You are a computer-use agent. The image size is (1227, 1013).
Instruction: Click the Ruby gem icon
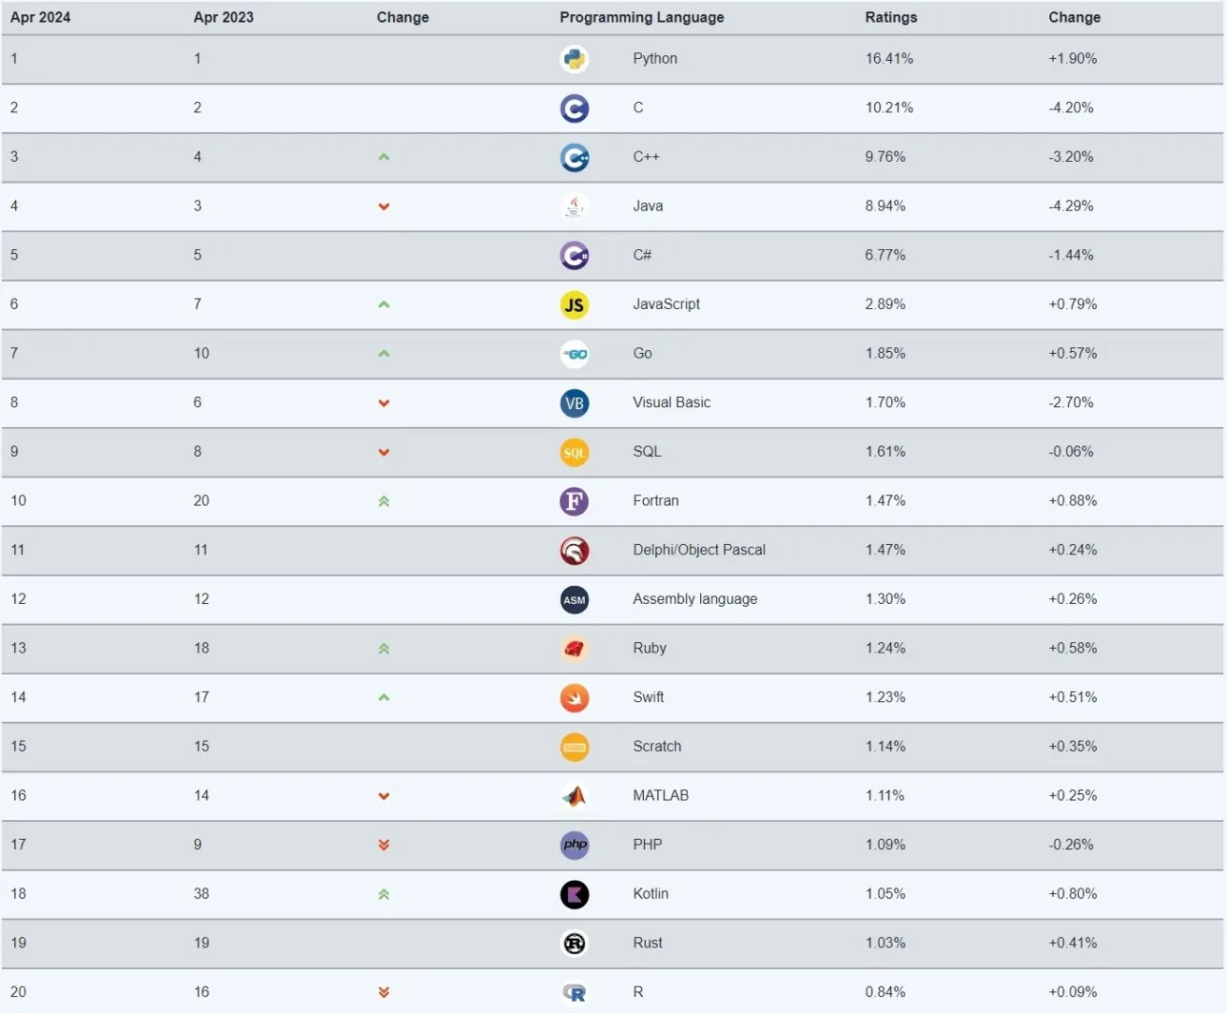tap(574, 649)
